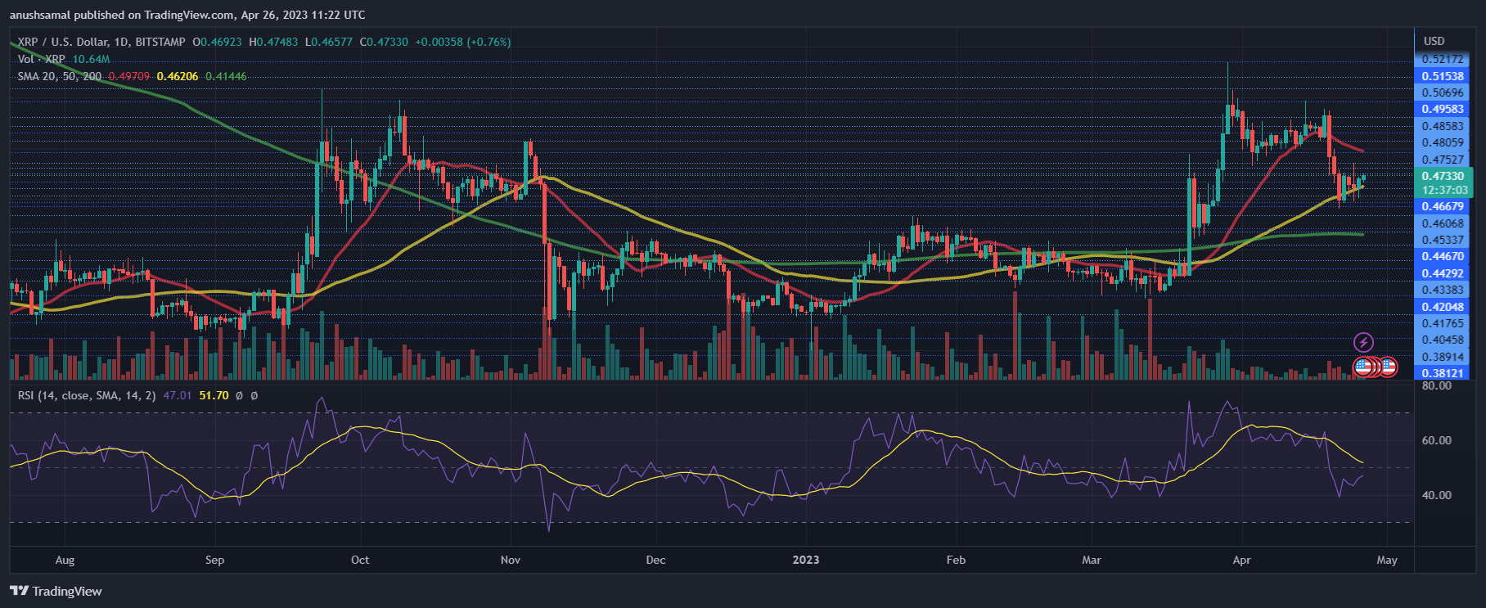Click the current price label 0.47330

click(1442, 176)
